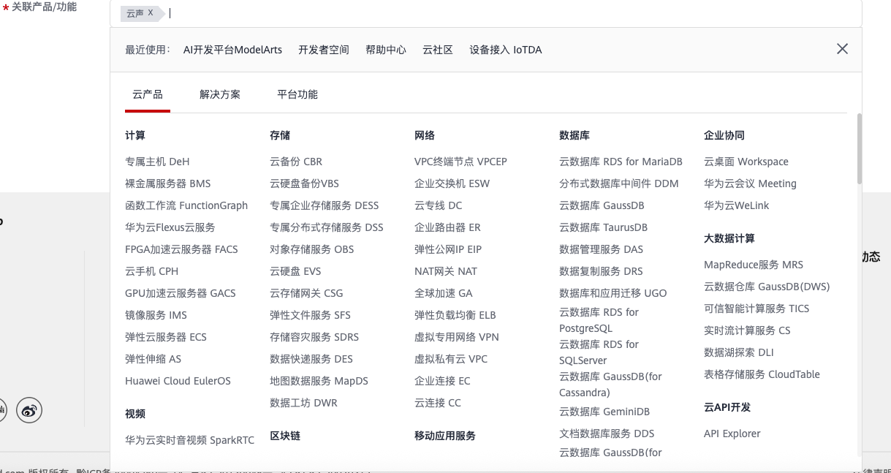Screen dimensions: 891x473
Task: Select recent item 云社区
Action: point(438,50)
